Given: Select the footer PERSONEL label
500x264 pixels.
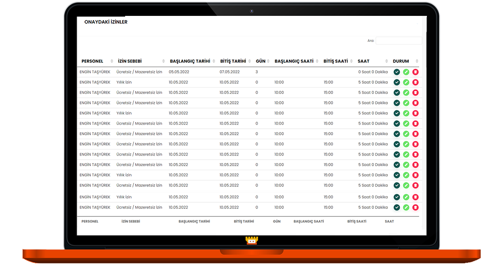Looking at the screenshot, I should [x=90, y=221].
